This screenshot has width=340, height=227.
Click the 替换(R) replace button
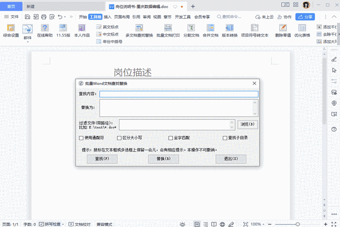164,159
